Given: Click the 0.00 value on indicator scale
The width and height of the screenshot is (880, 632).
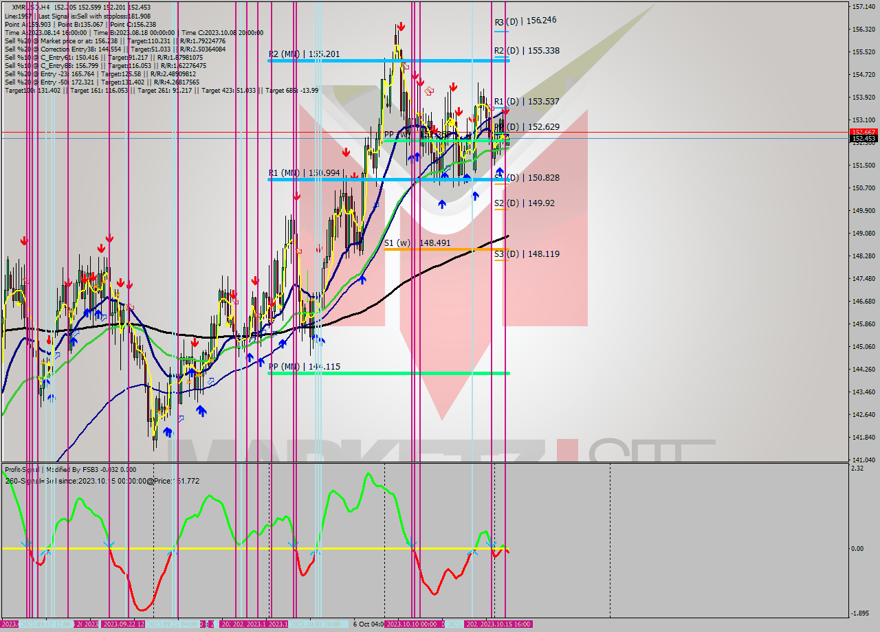Looking at the screenshot, I should coord(857,549).
